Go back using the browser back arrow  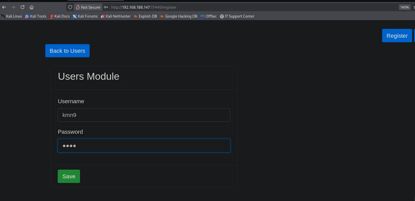point(4,7)
